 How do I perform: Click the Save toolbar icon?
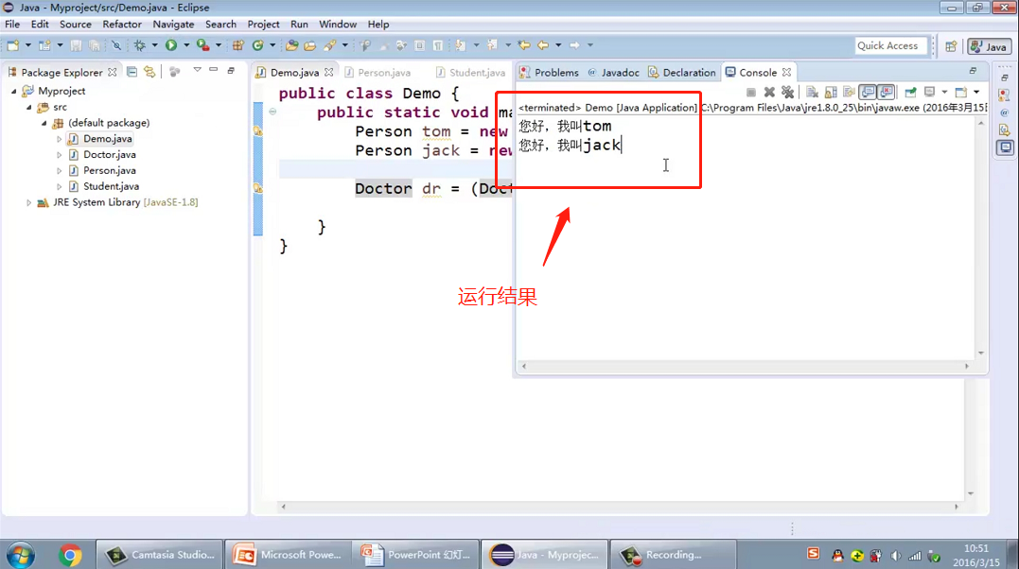pyautogui.click(x=76, y=45)
